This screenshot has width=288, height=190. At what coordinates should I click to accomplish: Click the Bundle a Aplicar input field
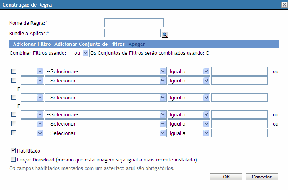(132, 33)
